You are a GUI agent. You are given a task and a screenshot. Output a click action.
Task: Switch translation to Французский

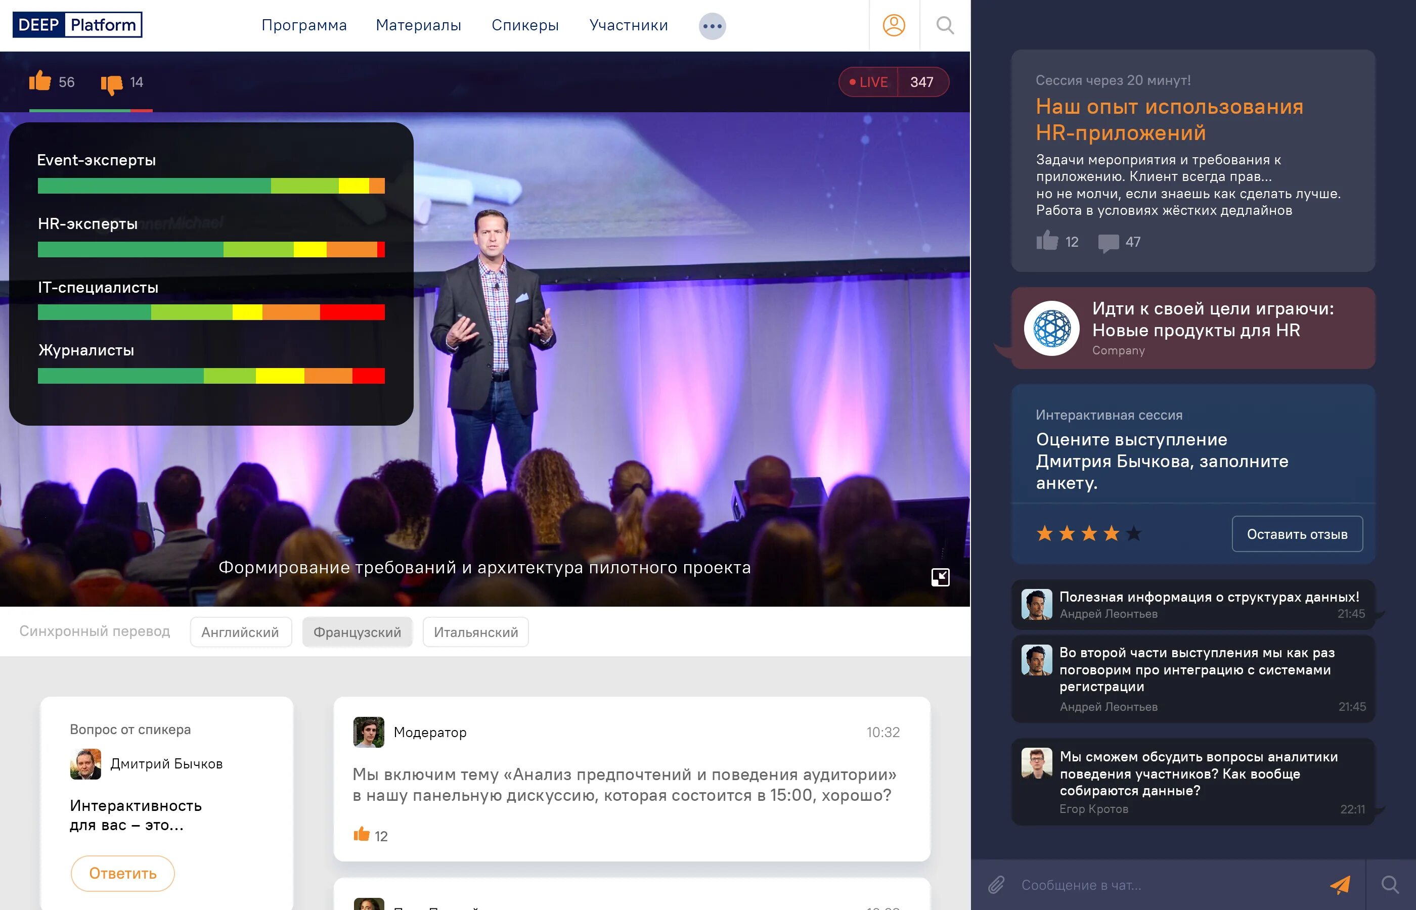357,632
